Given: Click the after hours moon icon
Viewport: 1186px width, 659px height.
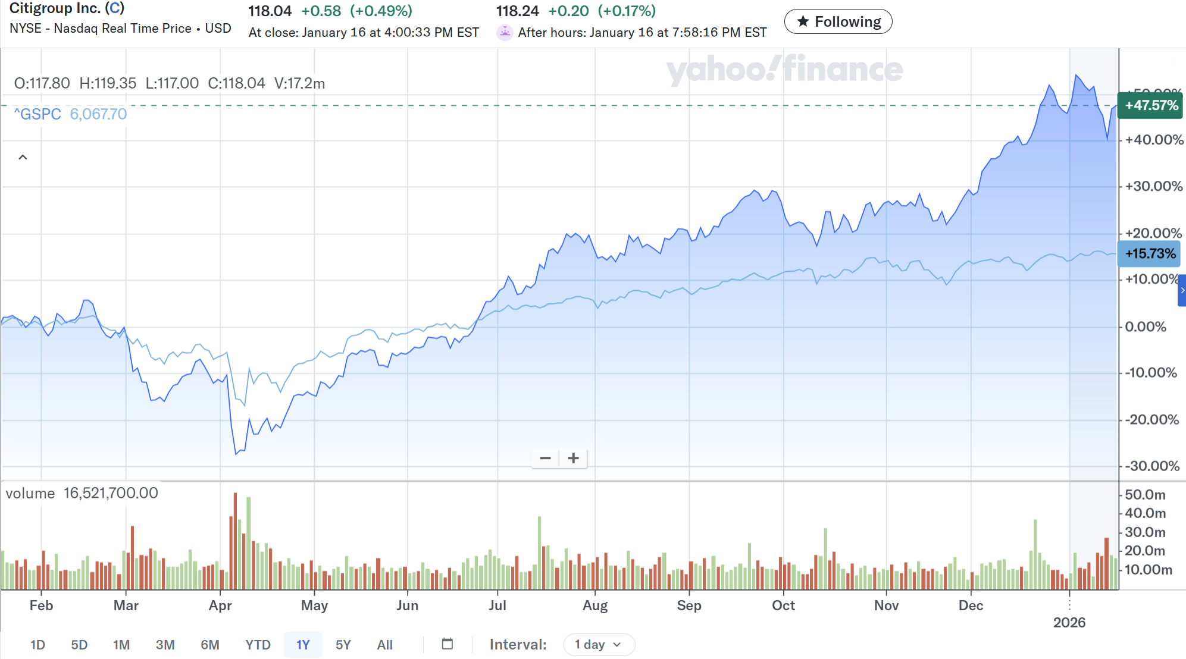Looking at the screenshot, I should 505,32.
